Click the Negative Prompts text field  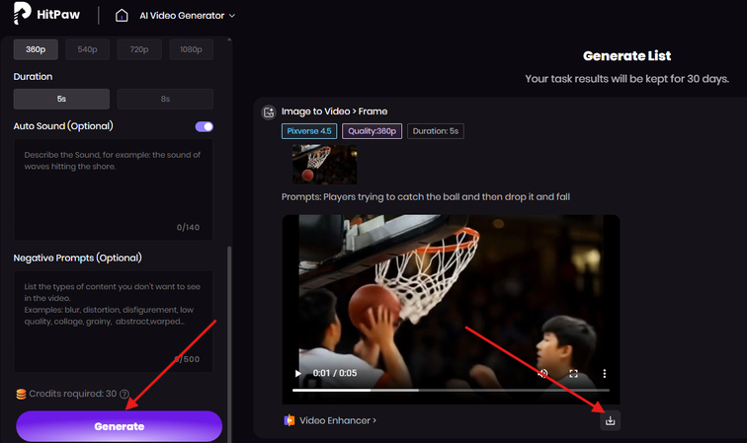pos(113,316)
